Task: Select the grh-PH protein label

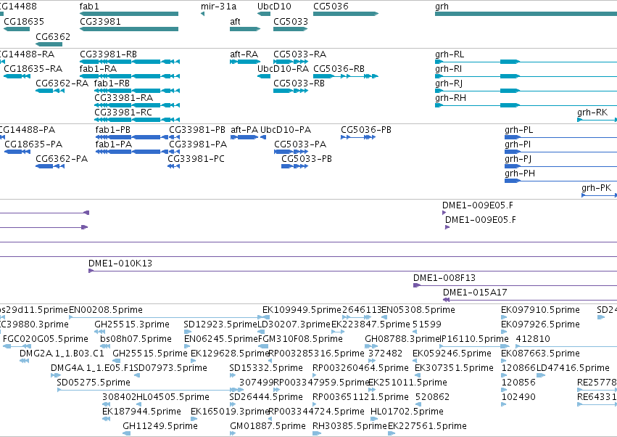Action: (520, 173)
